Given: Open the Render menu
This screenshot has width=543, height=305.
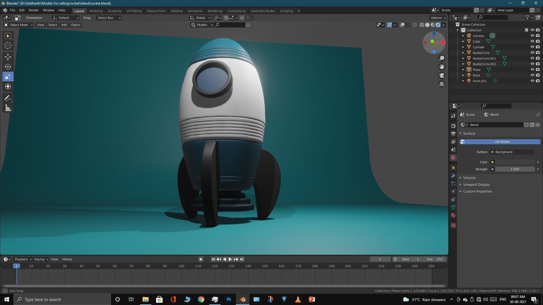Looking at the screenshot, I should point(34,10).
